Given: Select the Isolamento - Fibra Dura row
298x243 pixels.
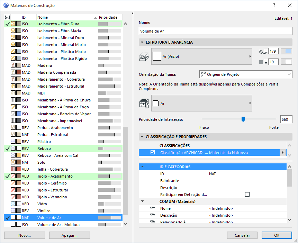Looking at the screenshot, I should [63, 24].
